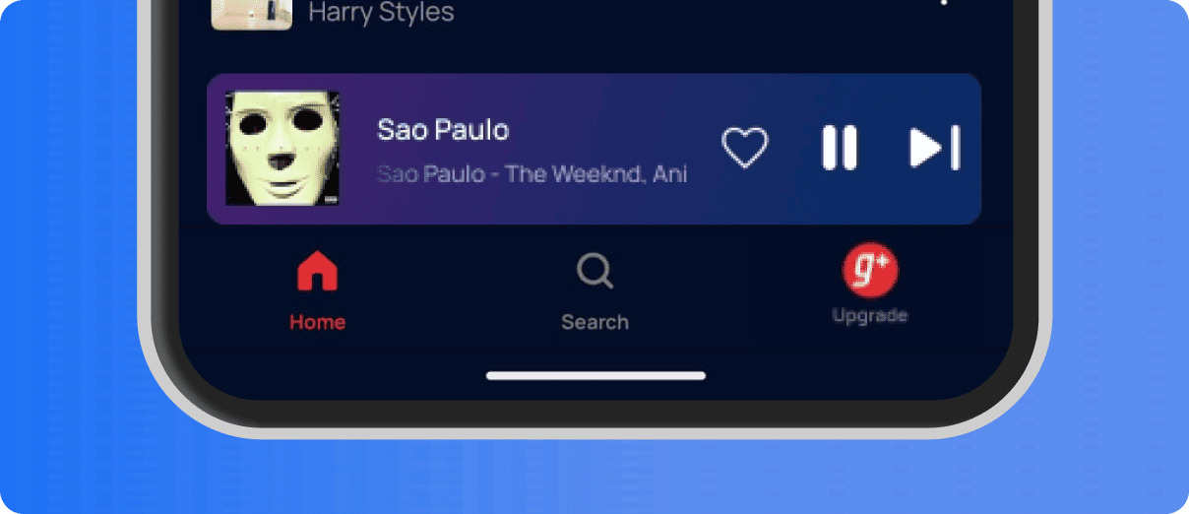Switch to the Search tab label
This screenshot has height=514, width=1189.
(x=594, y=322)
